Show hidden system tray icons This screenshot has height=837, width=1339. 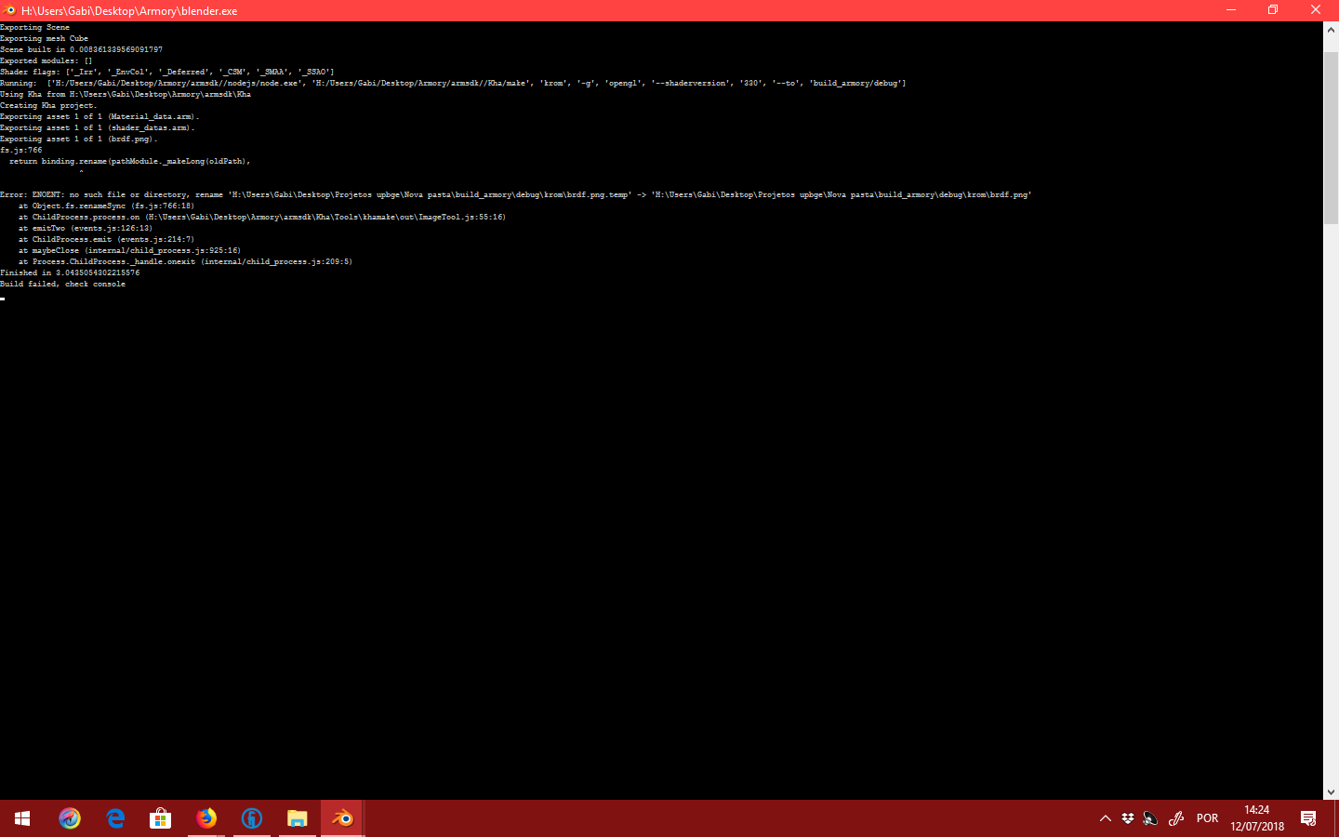[1106, 818]
